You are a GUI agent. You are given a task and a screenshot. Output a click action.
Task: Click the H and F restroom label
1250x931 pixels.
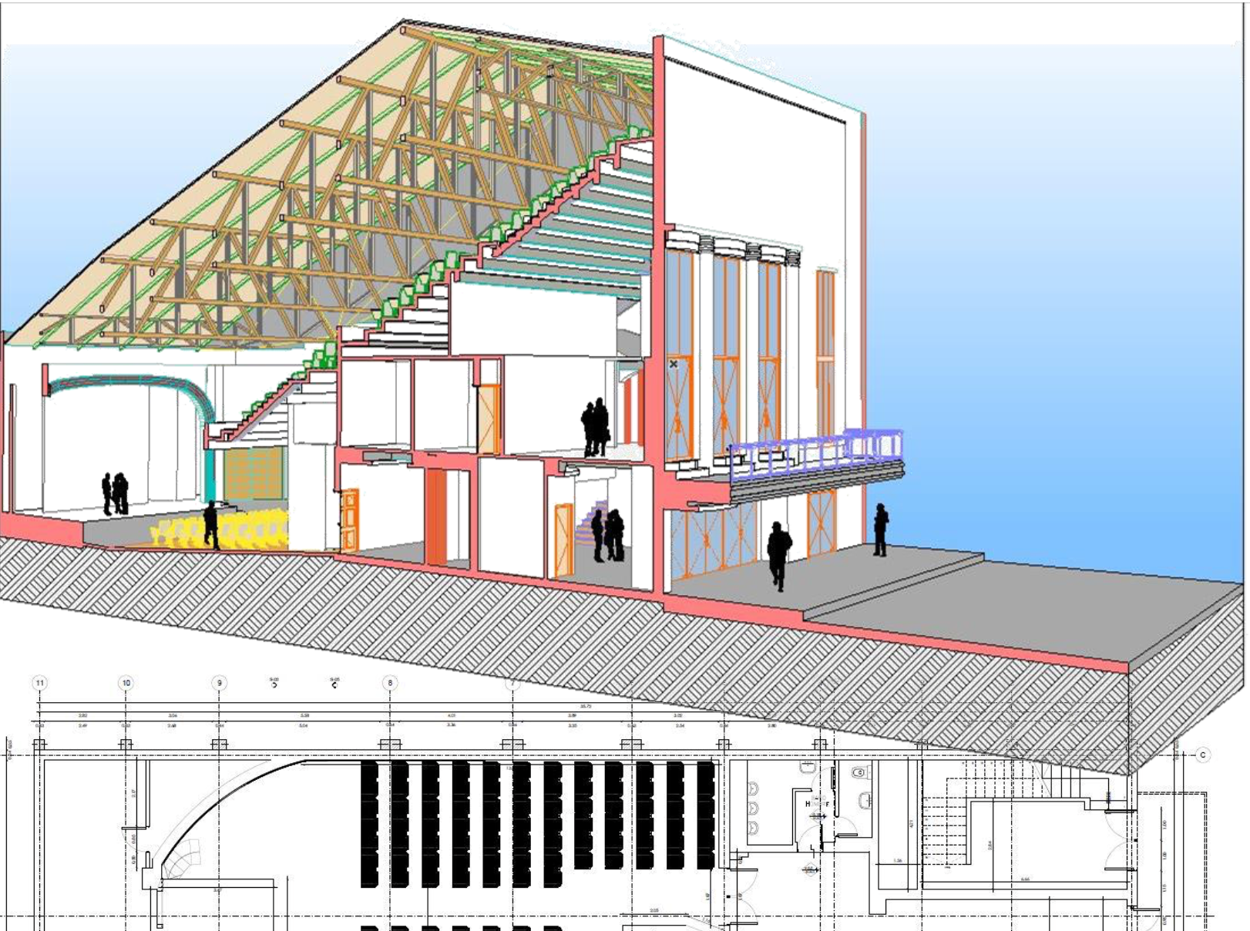[x=817, y=804]
